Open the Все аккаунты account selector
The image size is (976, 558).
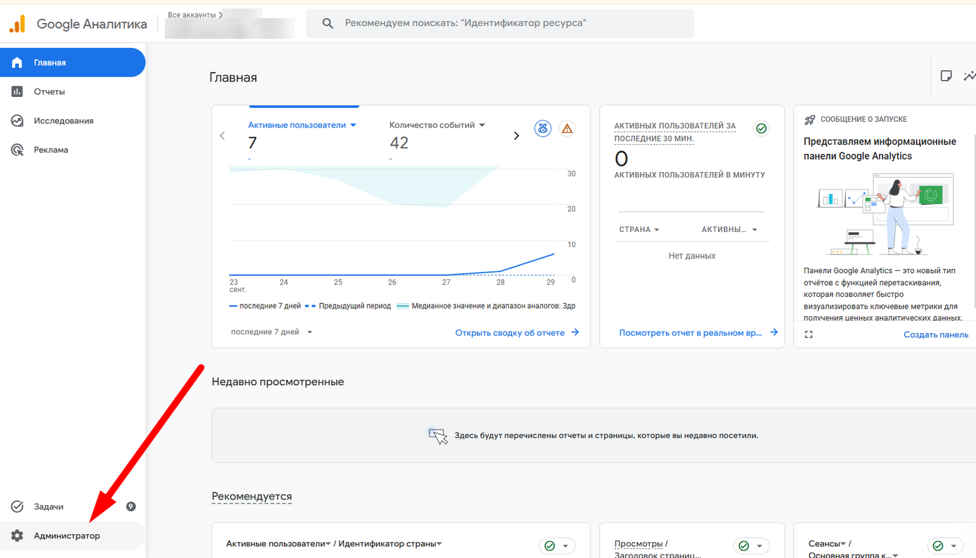click(195, 15)
